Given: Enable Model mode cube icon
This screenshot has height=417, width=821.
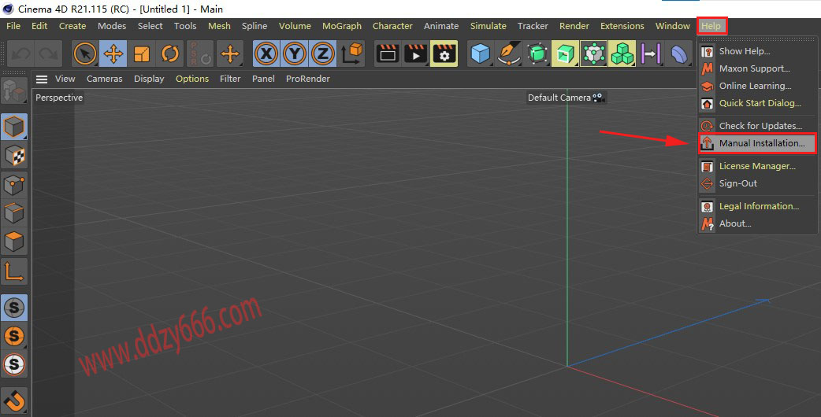Looking at the screenshot, I should point(14,127).
